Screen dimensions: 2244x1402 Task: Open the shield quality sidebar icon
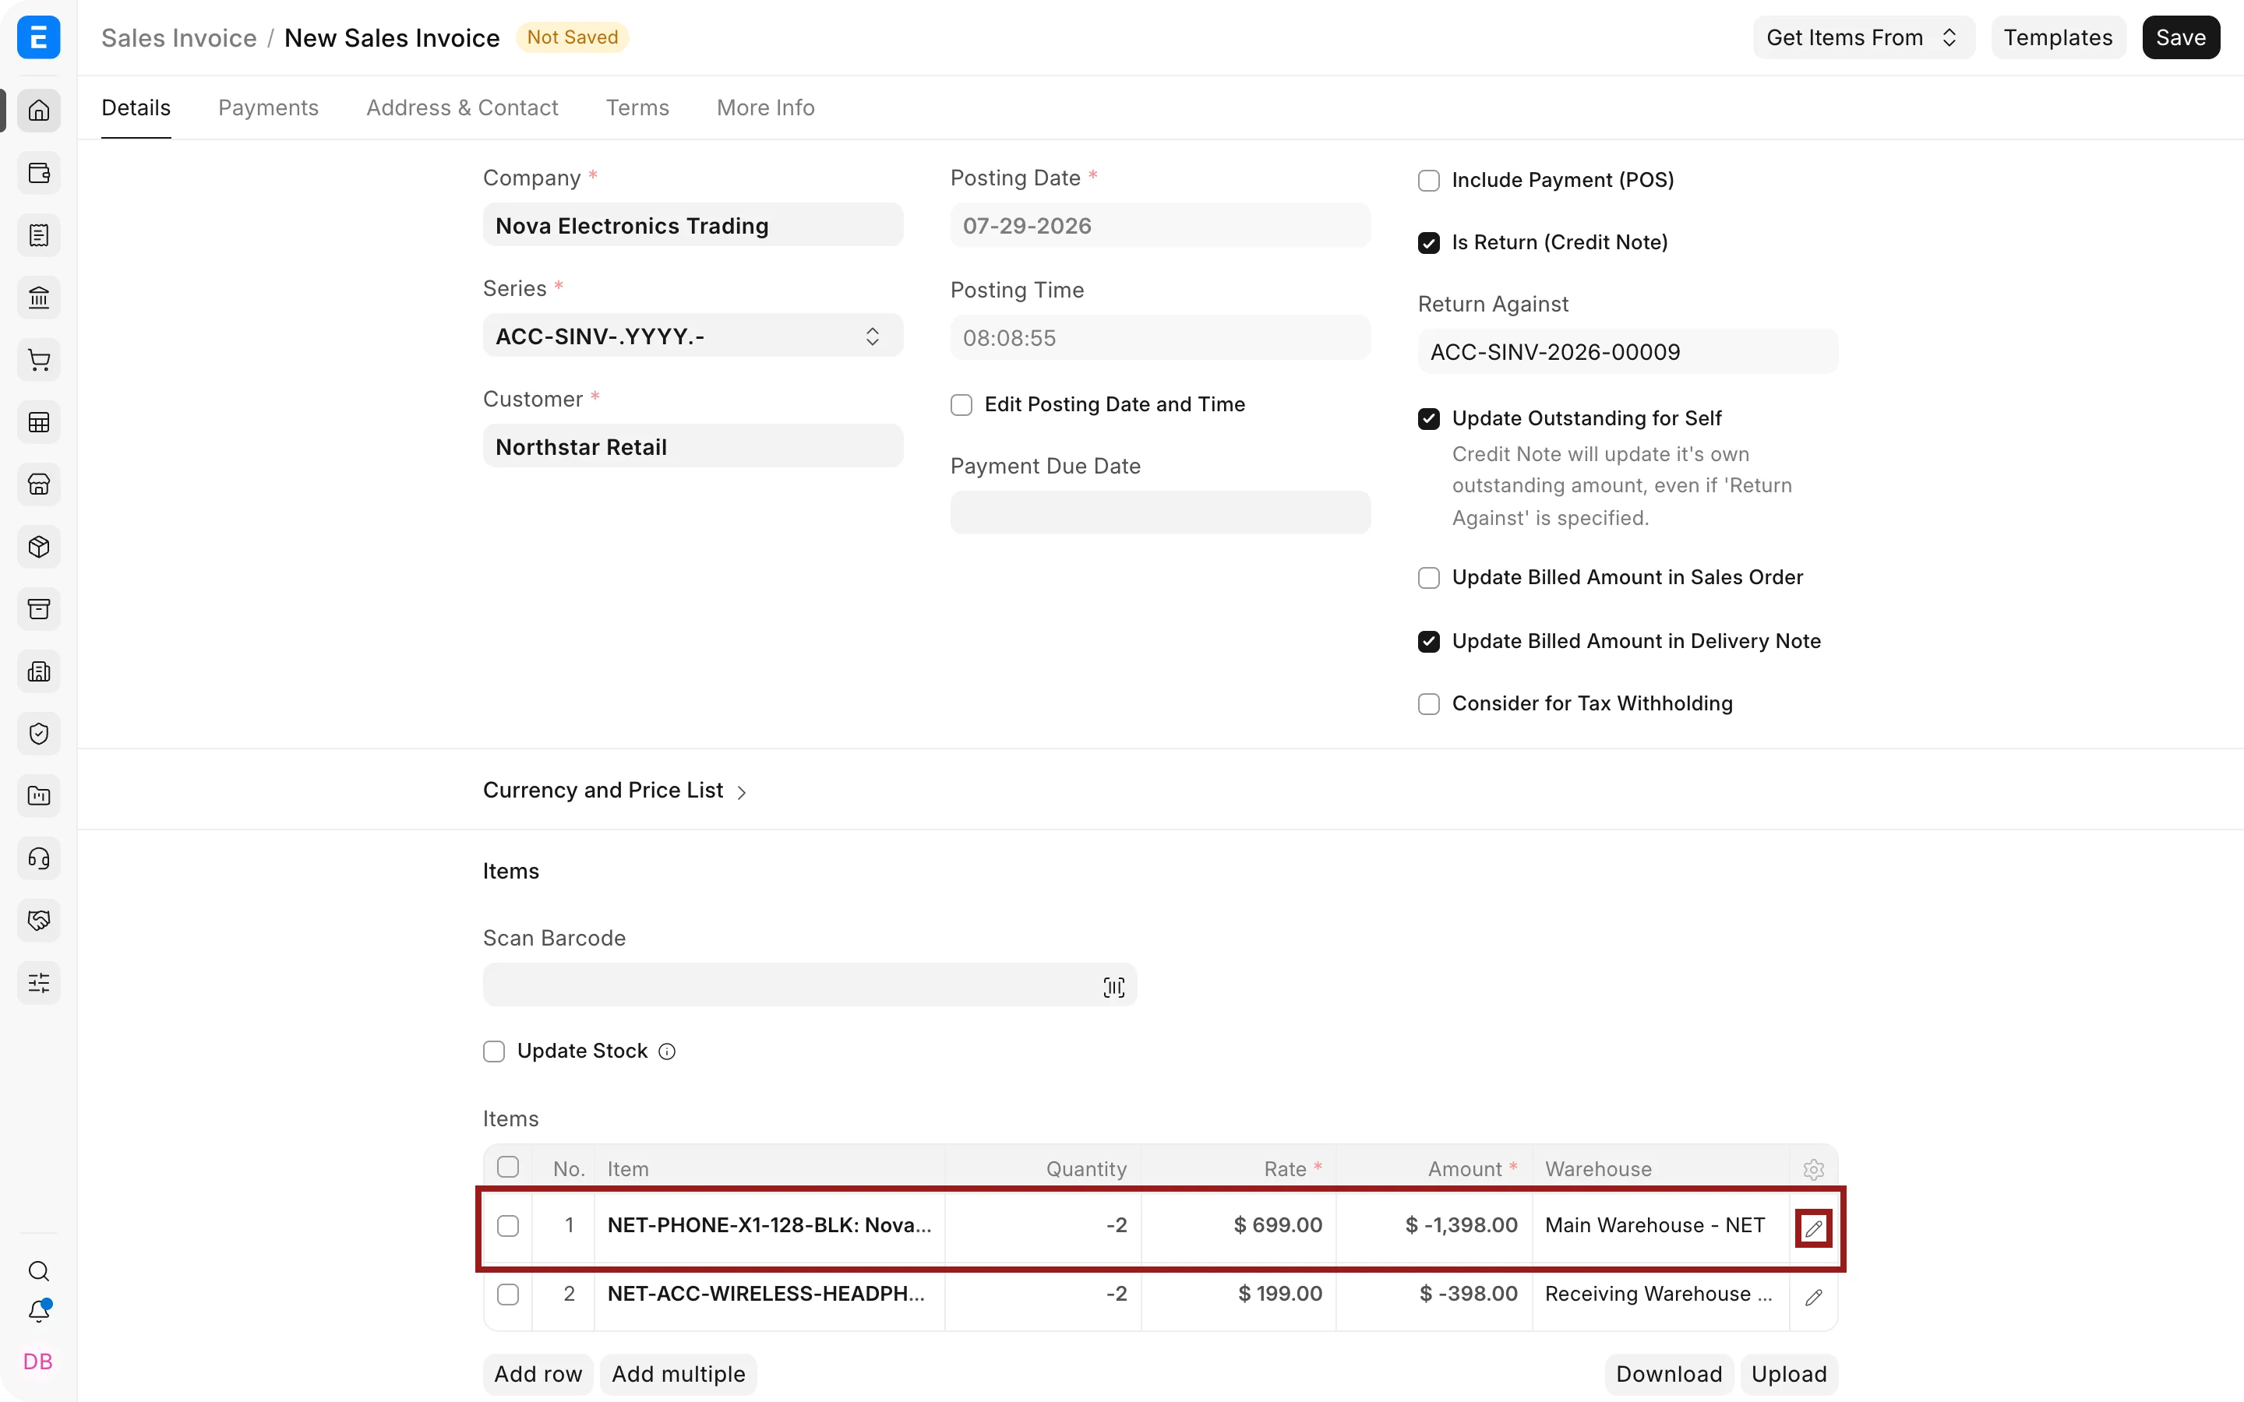(x=39, y=734)
